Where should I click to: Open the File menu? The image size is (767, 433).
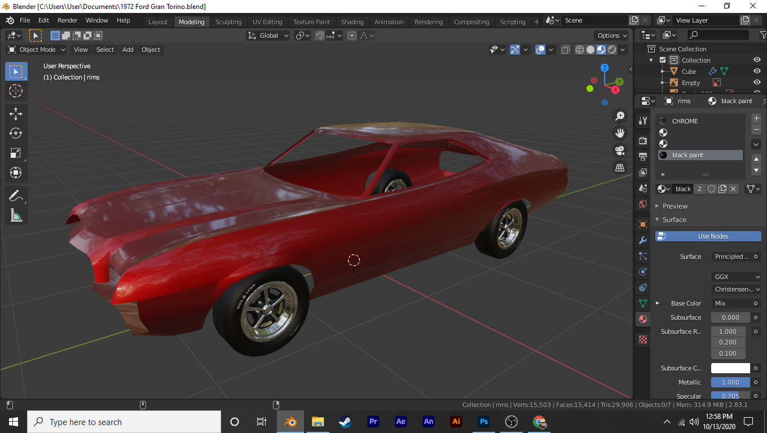pyautogui.click(x=25, y=20)
